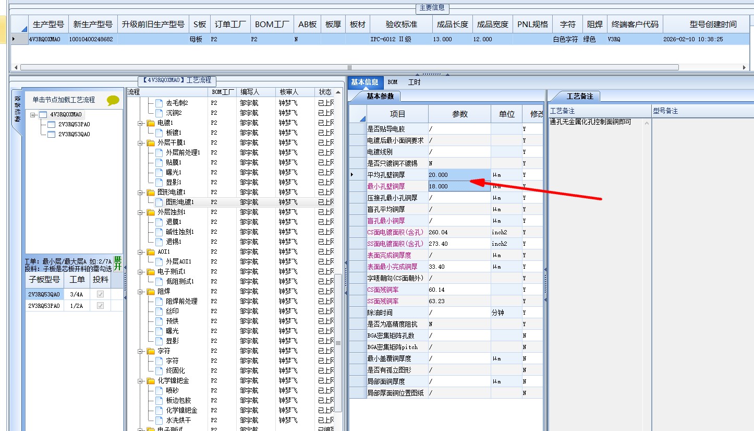Screen dimensions: 754x431
Task: Click the IPC-6012 II级 cell
Action: 401,39
